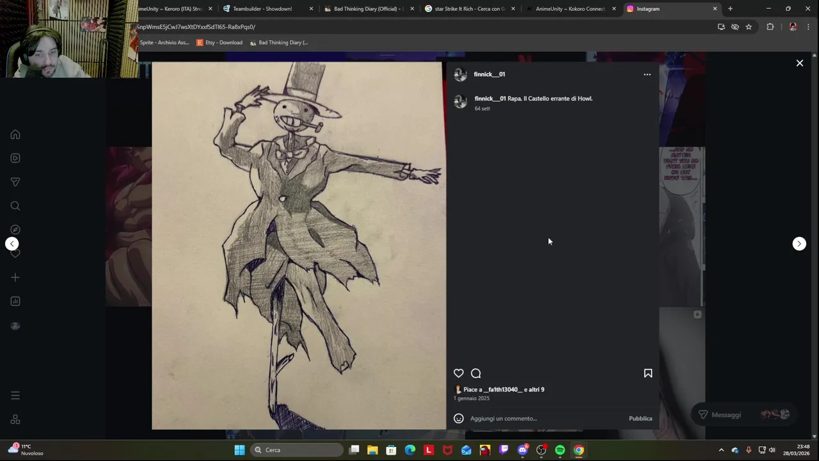This screenshot has height=461, width=819.
Task: Go to the previous post arrow
Action: [12, 243]
